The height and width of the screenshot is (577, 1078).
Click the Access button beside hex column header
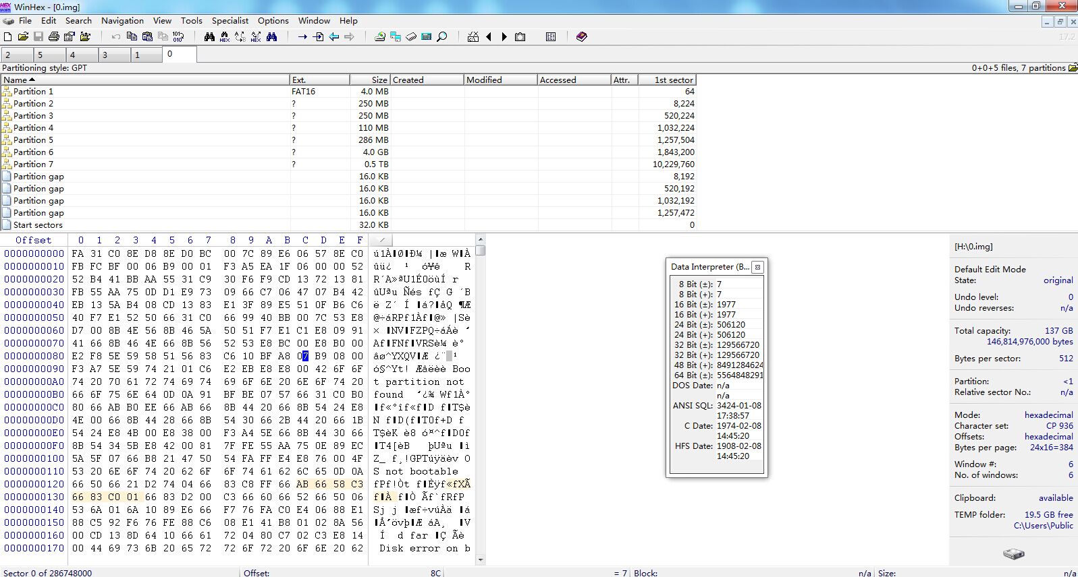(382, 240)
